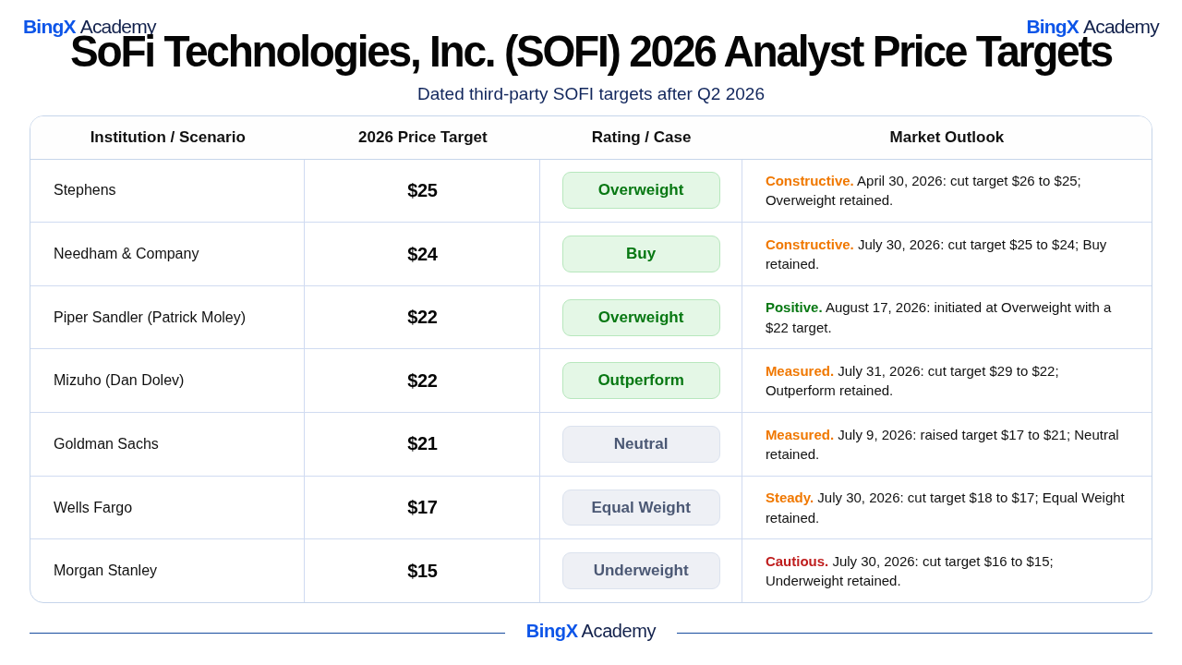Image resolution: width=1182 pixels, height=665 pixels.
Task: Click the Rating / Case column header
Action: pos(641,138)
